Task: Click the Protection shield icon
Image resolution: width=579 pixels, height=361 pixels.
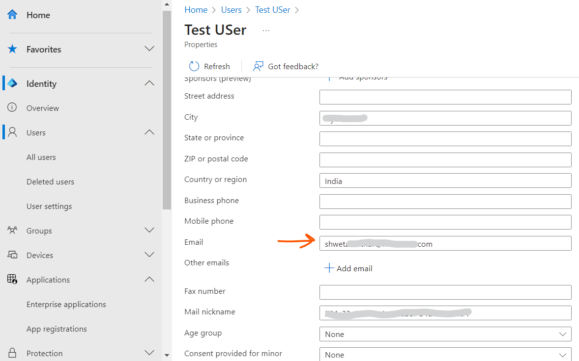Action: 12,352
